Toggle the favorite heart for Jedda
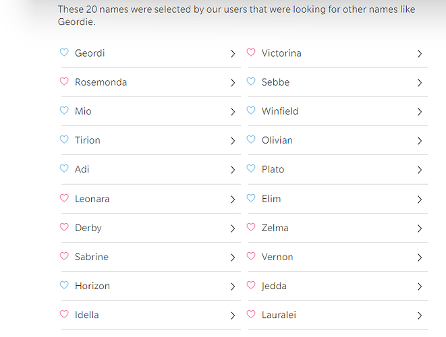 click(251, 285)
